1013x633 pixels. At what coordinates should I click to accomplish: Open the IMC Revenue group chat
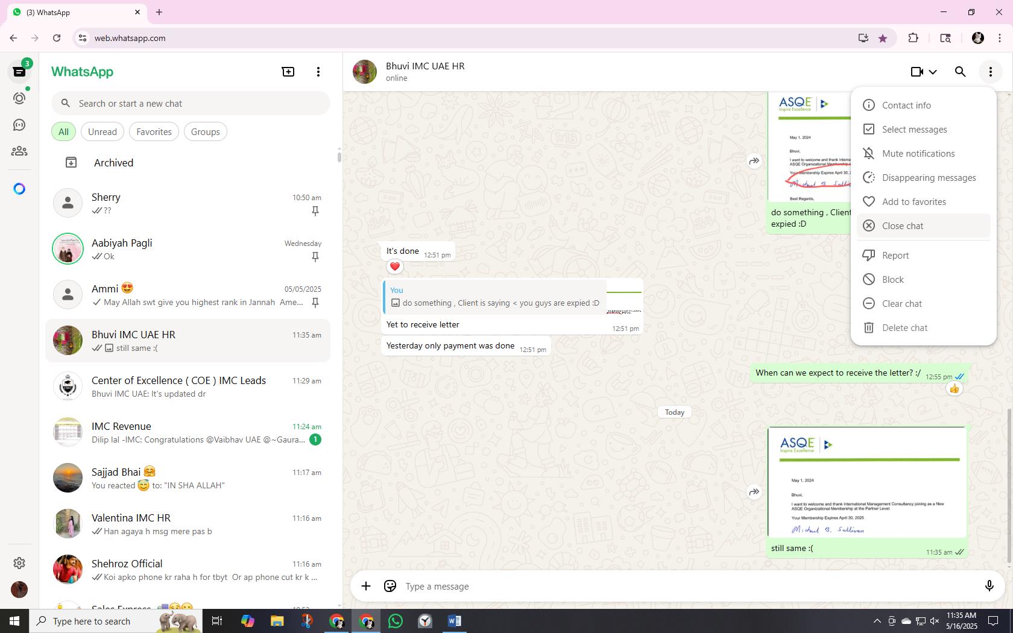tap(188, 432)
